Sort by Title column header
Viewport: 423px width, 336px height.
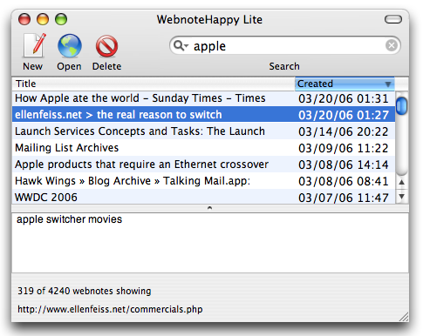(154, 84)
